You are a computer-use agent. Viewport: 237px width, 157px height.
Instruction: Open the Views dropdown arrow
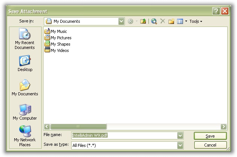click(186, 21)
